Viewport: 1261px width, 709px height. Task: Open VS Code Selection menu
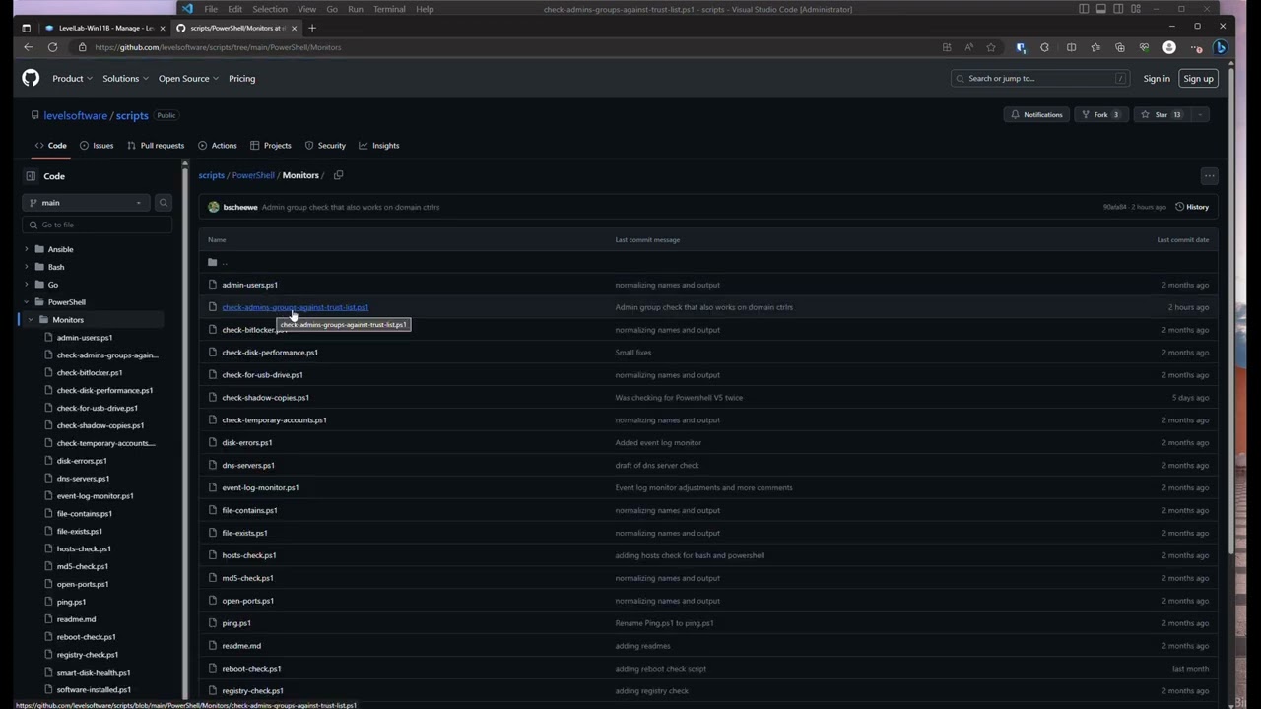pyautogui.click(x=270, y=9)
